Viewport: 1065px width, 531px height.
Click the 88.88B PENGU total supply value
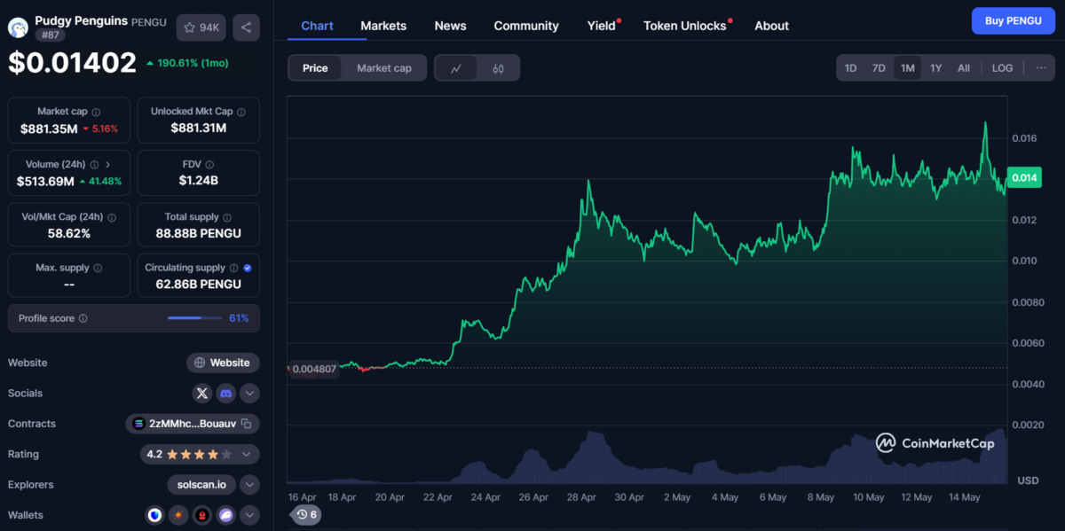(199, 233)
